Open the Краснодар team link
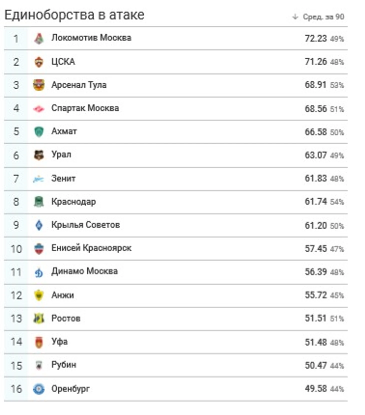This screenshot has height=415, width=365. click(x=73, y=202)
